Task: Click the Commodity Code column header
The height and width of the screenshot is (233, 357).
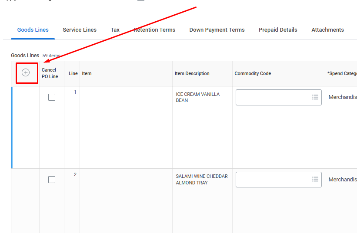Action: point(253,73)
